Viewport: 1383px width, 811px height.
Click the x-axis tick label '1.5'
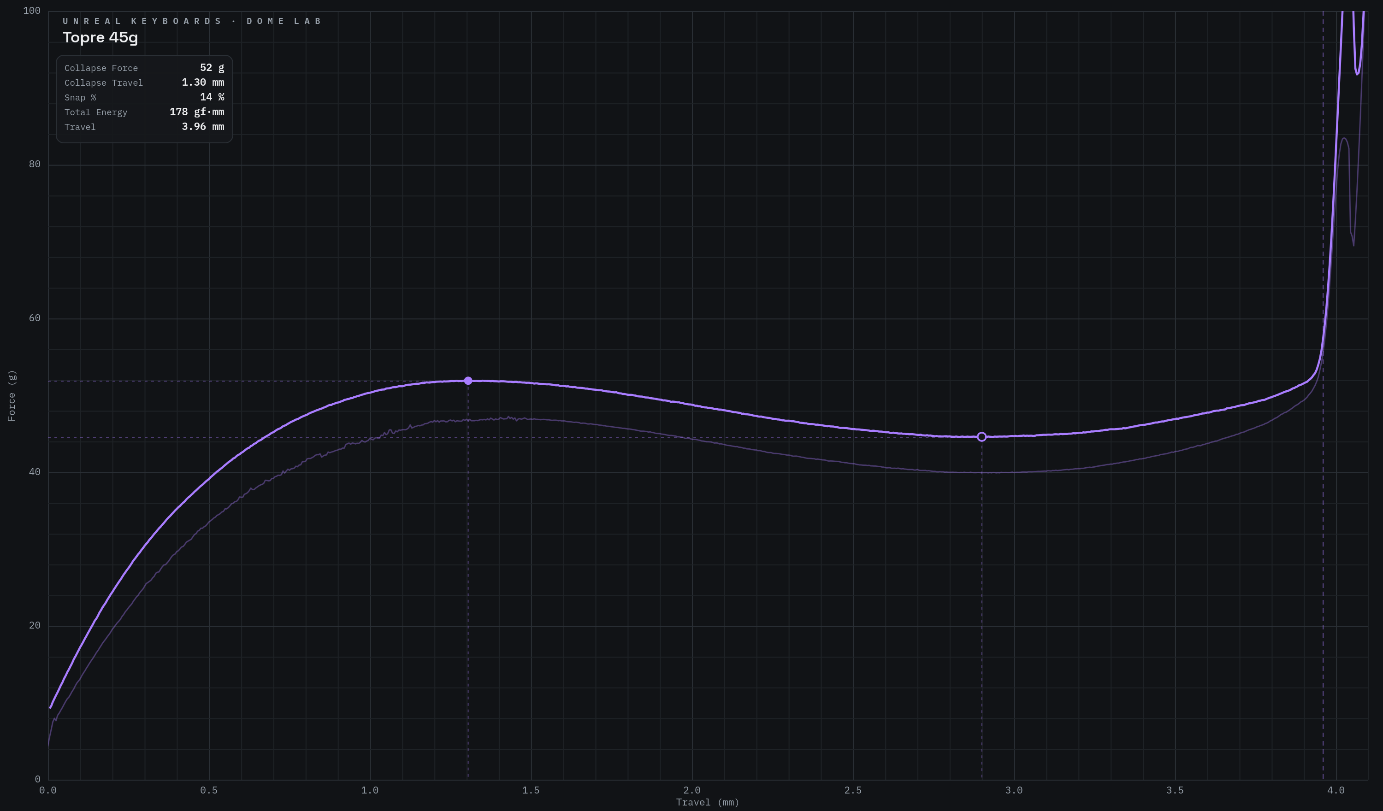pyautogui.click(x=531, y=790)
